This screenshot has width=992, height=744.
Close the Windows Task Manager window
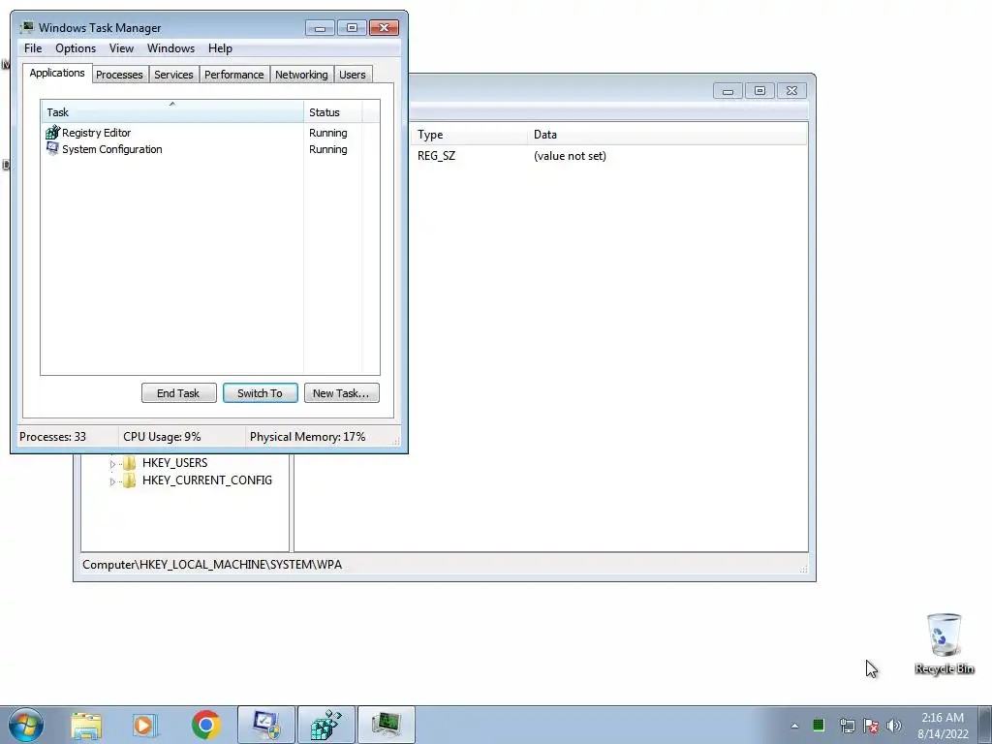click(384, 28)
